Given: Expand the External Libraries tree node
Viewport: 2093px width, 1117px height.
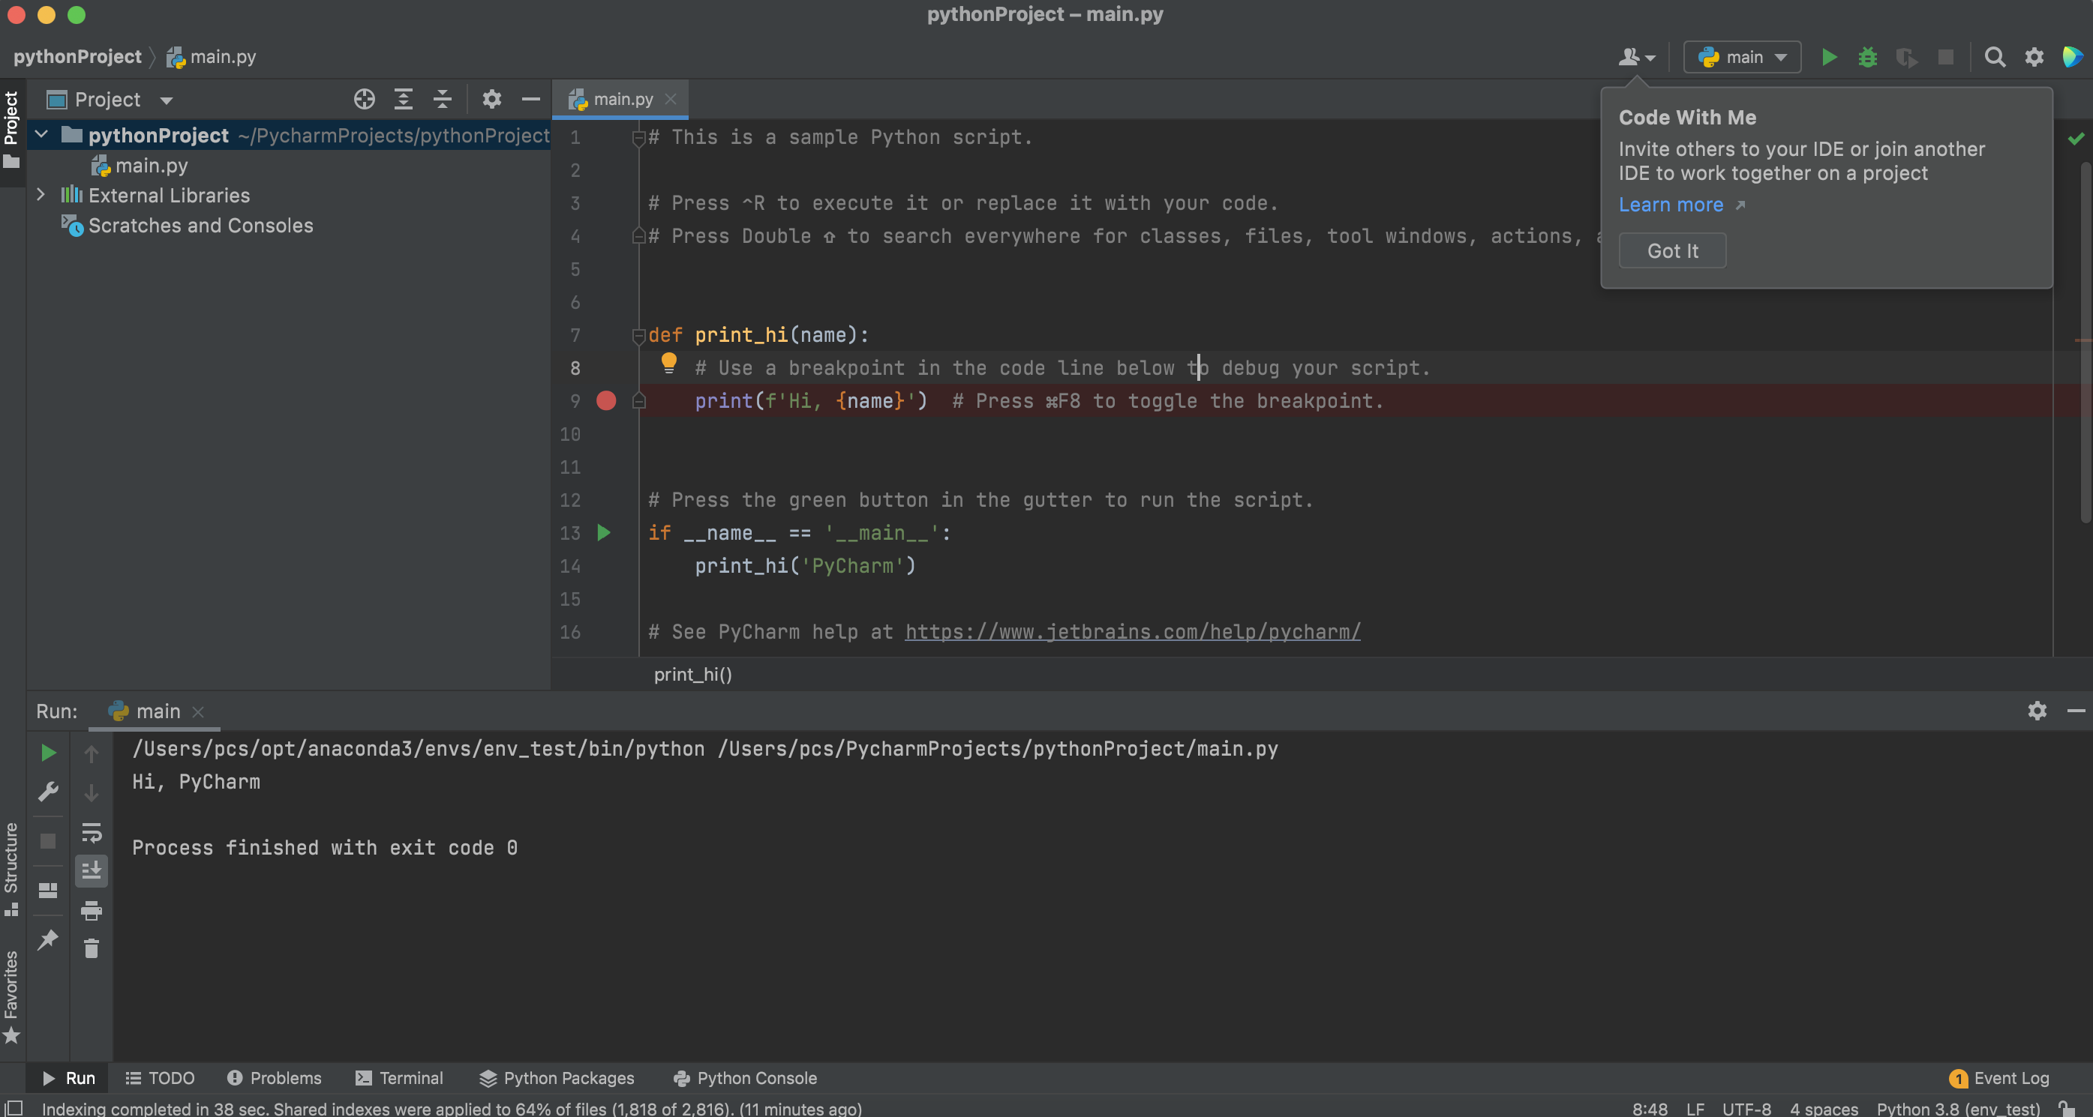Looking at the screenshot, I should [41, 195].
